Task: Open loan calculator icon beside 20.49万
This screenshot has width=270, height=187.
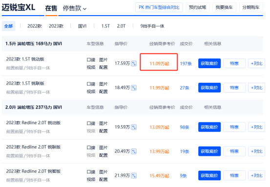Action: coord(134,151)
